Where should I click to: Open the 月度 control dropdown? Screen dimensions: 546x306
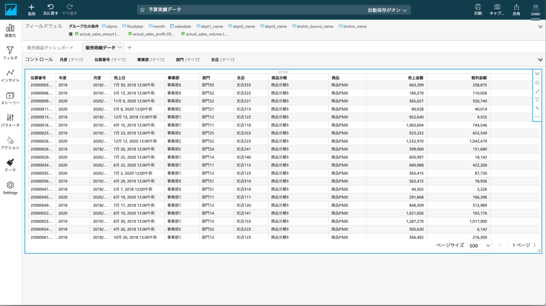tap(71, 60)
